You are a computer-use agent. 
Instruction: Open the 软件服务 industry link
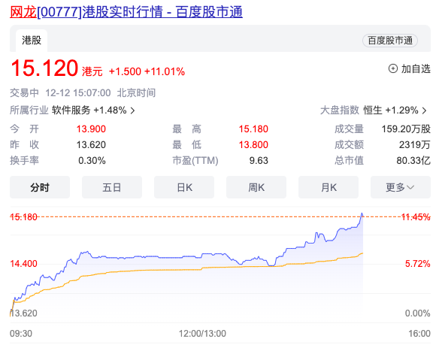(x=71, y=110)
